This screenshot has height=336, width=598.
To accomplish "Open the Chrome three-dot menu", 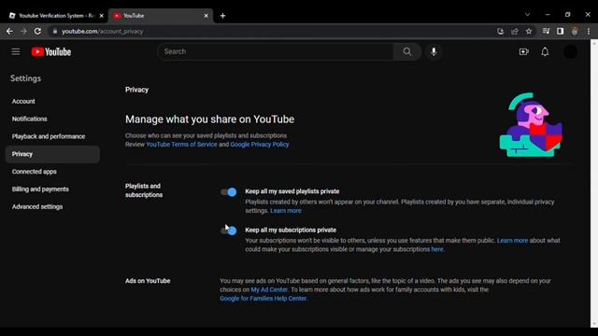I will (589, 31).
